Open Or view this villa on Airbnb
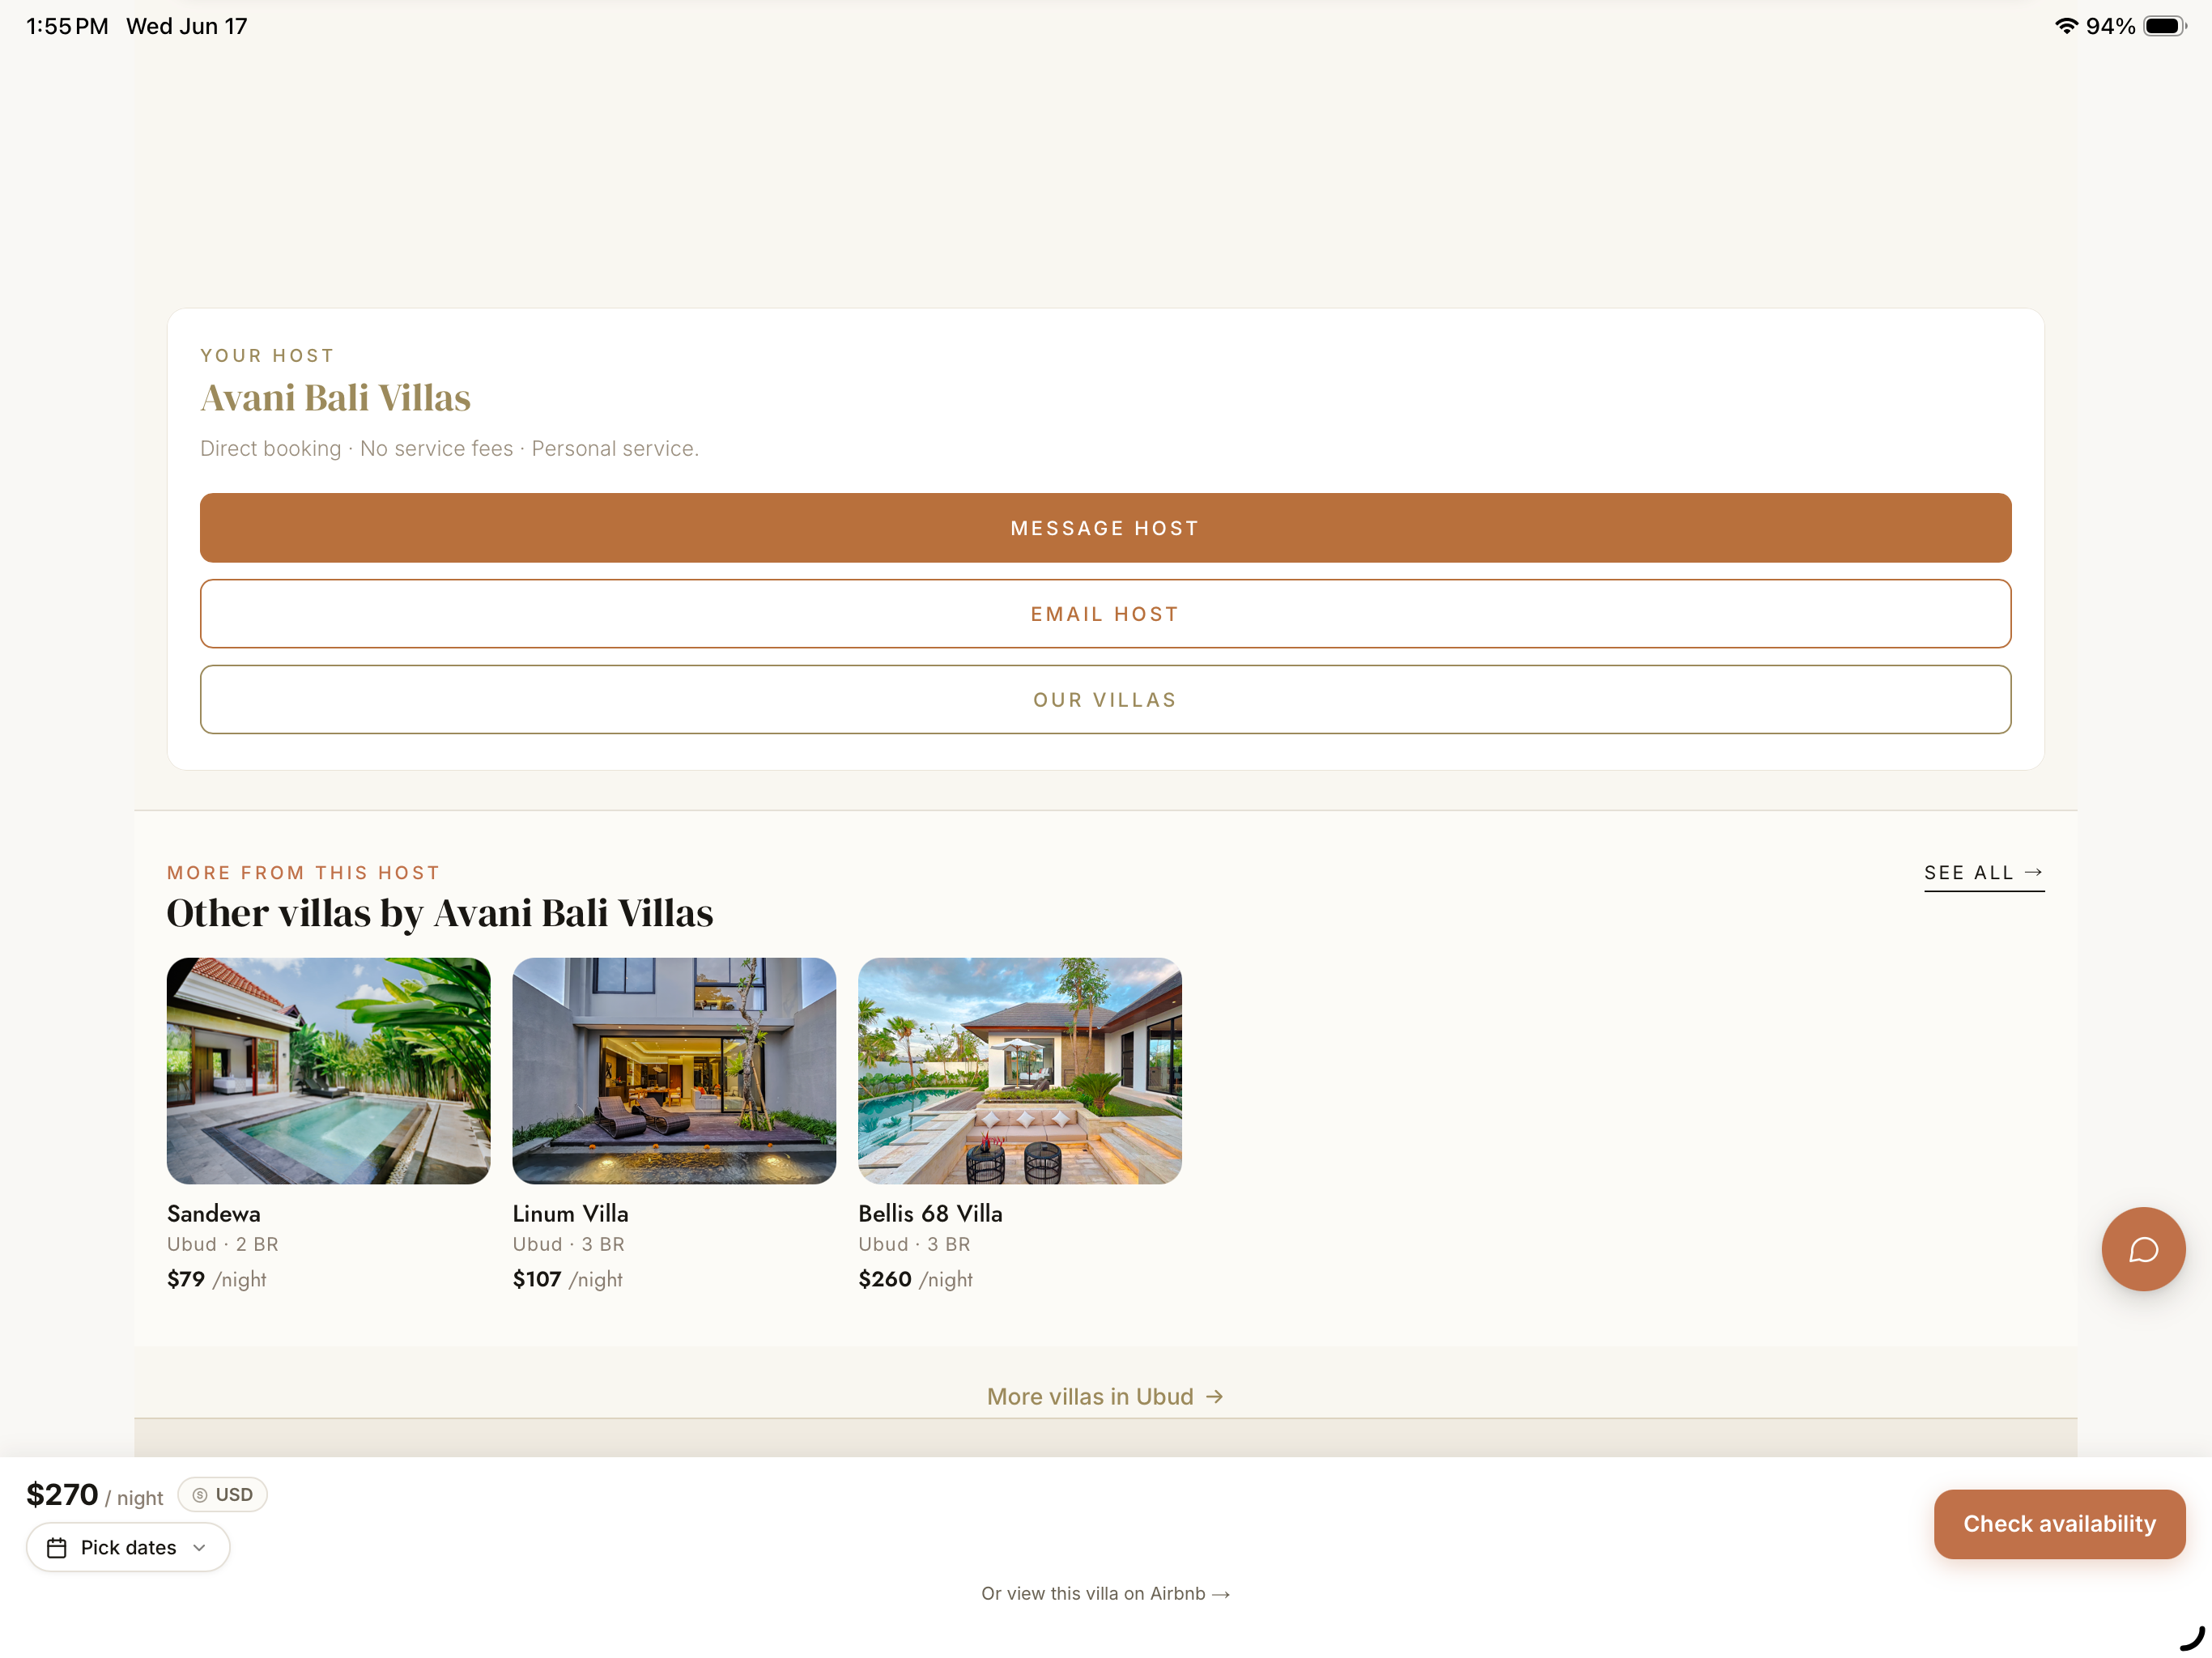This screenshot has height=1658, width=2212. (x=1105, y=1593)
